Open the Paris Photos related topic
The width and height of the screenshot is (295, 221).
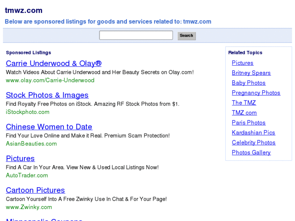(x=248, y=122)
